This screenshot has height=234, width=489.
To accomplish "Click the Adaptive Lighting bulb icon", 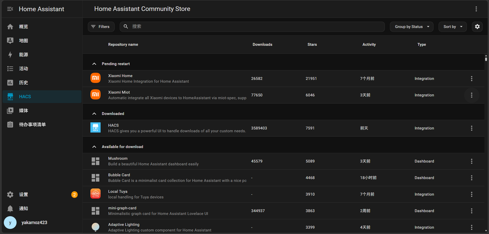I will 96,227.
